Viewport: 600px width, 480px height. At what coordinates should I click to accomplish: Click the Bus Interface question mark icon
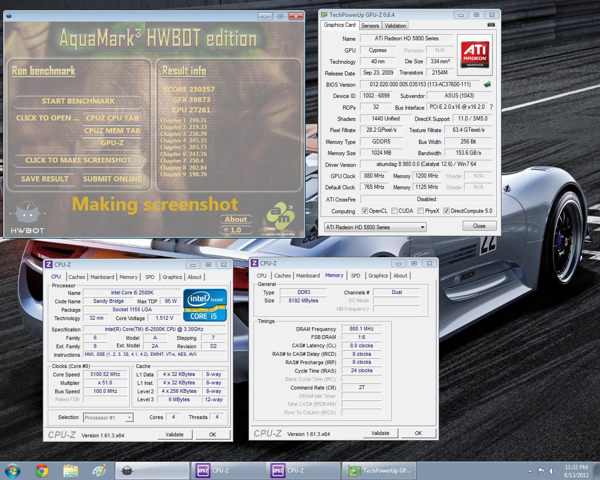point(491,107)
